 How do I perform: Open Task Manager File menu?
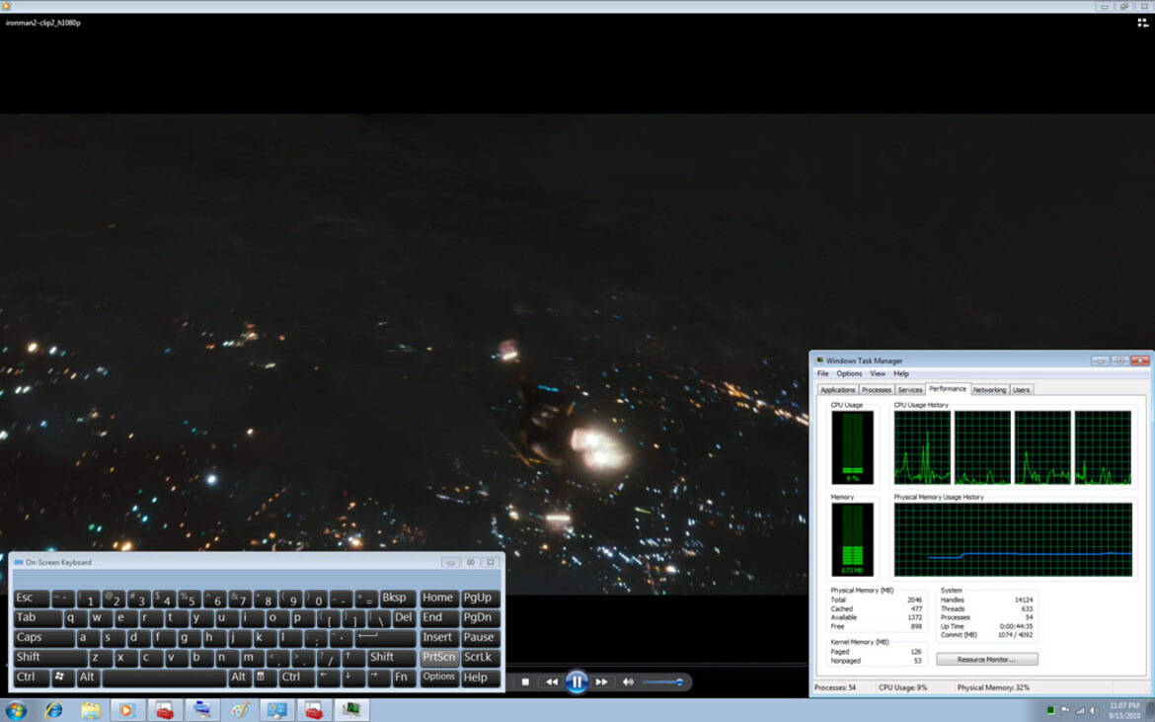pyautogui.click(x=822, y=373)
